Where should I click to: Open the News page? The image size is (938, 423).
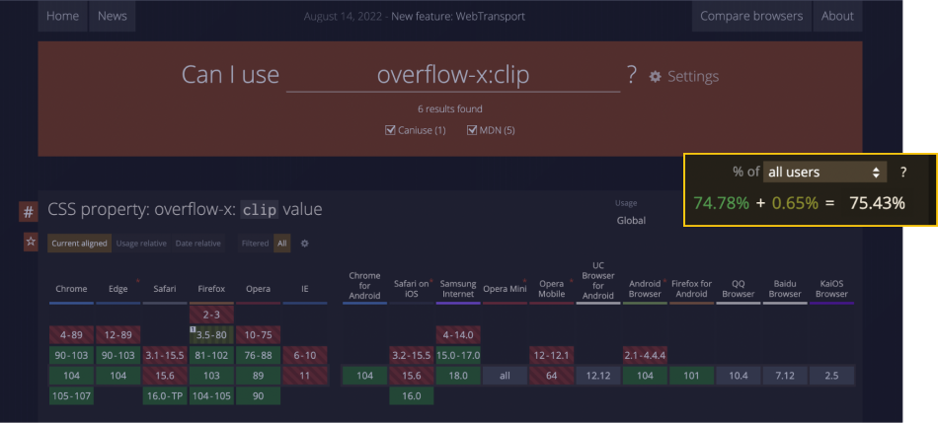click(x=113, y=16)
